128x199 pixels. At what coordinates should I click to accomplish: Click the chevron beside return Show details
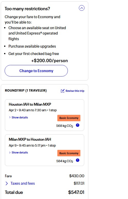(10, 152)
